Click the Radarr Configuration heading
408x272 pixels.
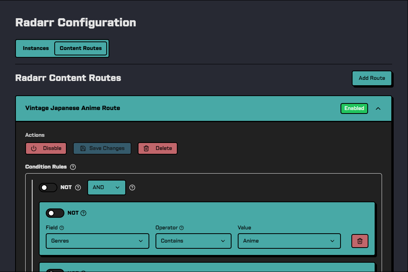(76, 22)
